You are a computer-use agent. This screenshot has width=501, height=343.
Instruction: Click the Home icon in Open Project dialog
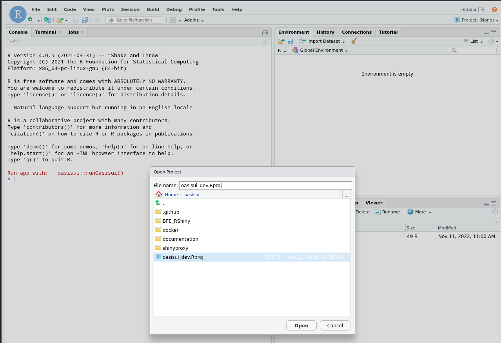(x=159, y=194)
